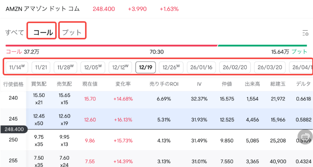Click the 買気配 column header
This screenshot has width=313, height=167.
[x=39, y=84]
